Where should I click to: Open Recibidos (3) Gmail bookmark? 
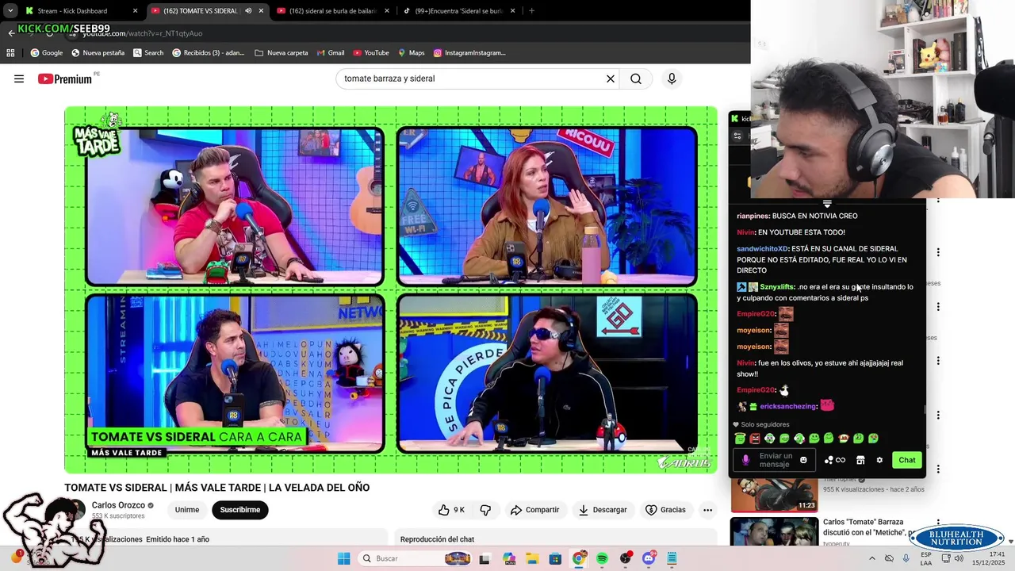[x=208, y=53]
